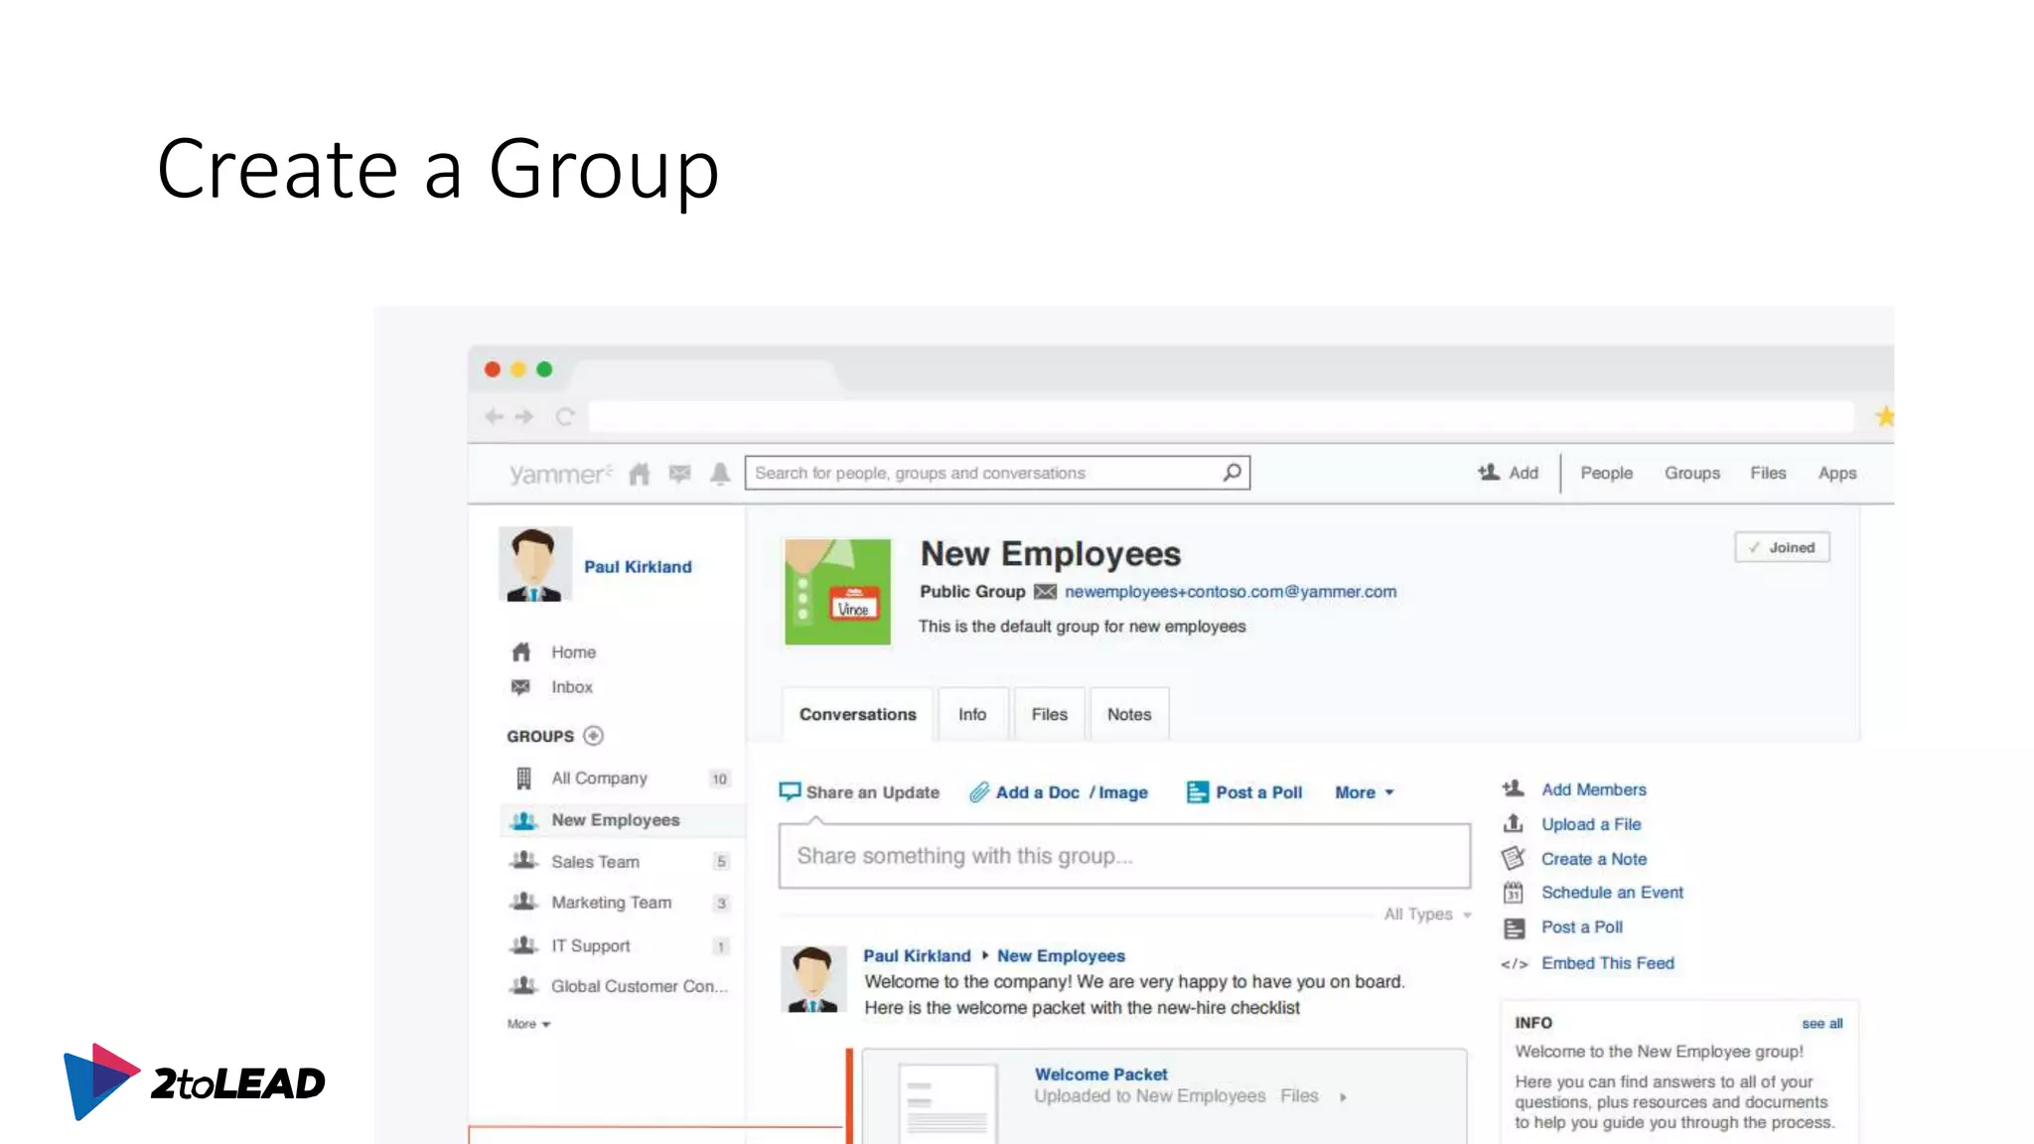This screenshot has height=1144, width=2034.
Task: Open the Welcome Packet file link
Action: point(1100,1074)
